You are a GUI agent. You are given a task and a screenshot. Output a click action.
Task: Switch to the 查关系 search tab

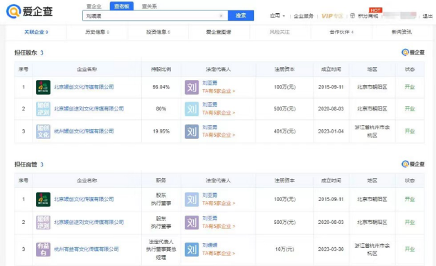click(x=149, y=6)
